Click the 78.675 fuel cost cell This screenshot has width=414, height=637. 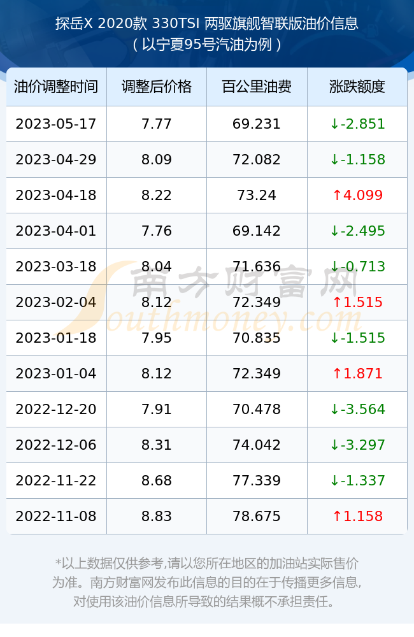pos(257,517)
